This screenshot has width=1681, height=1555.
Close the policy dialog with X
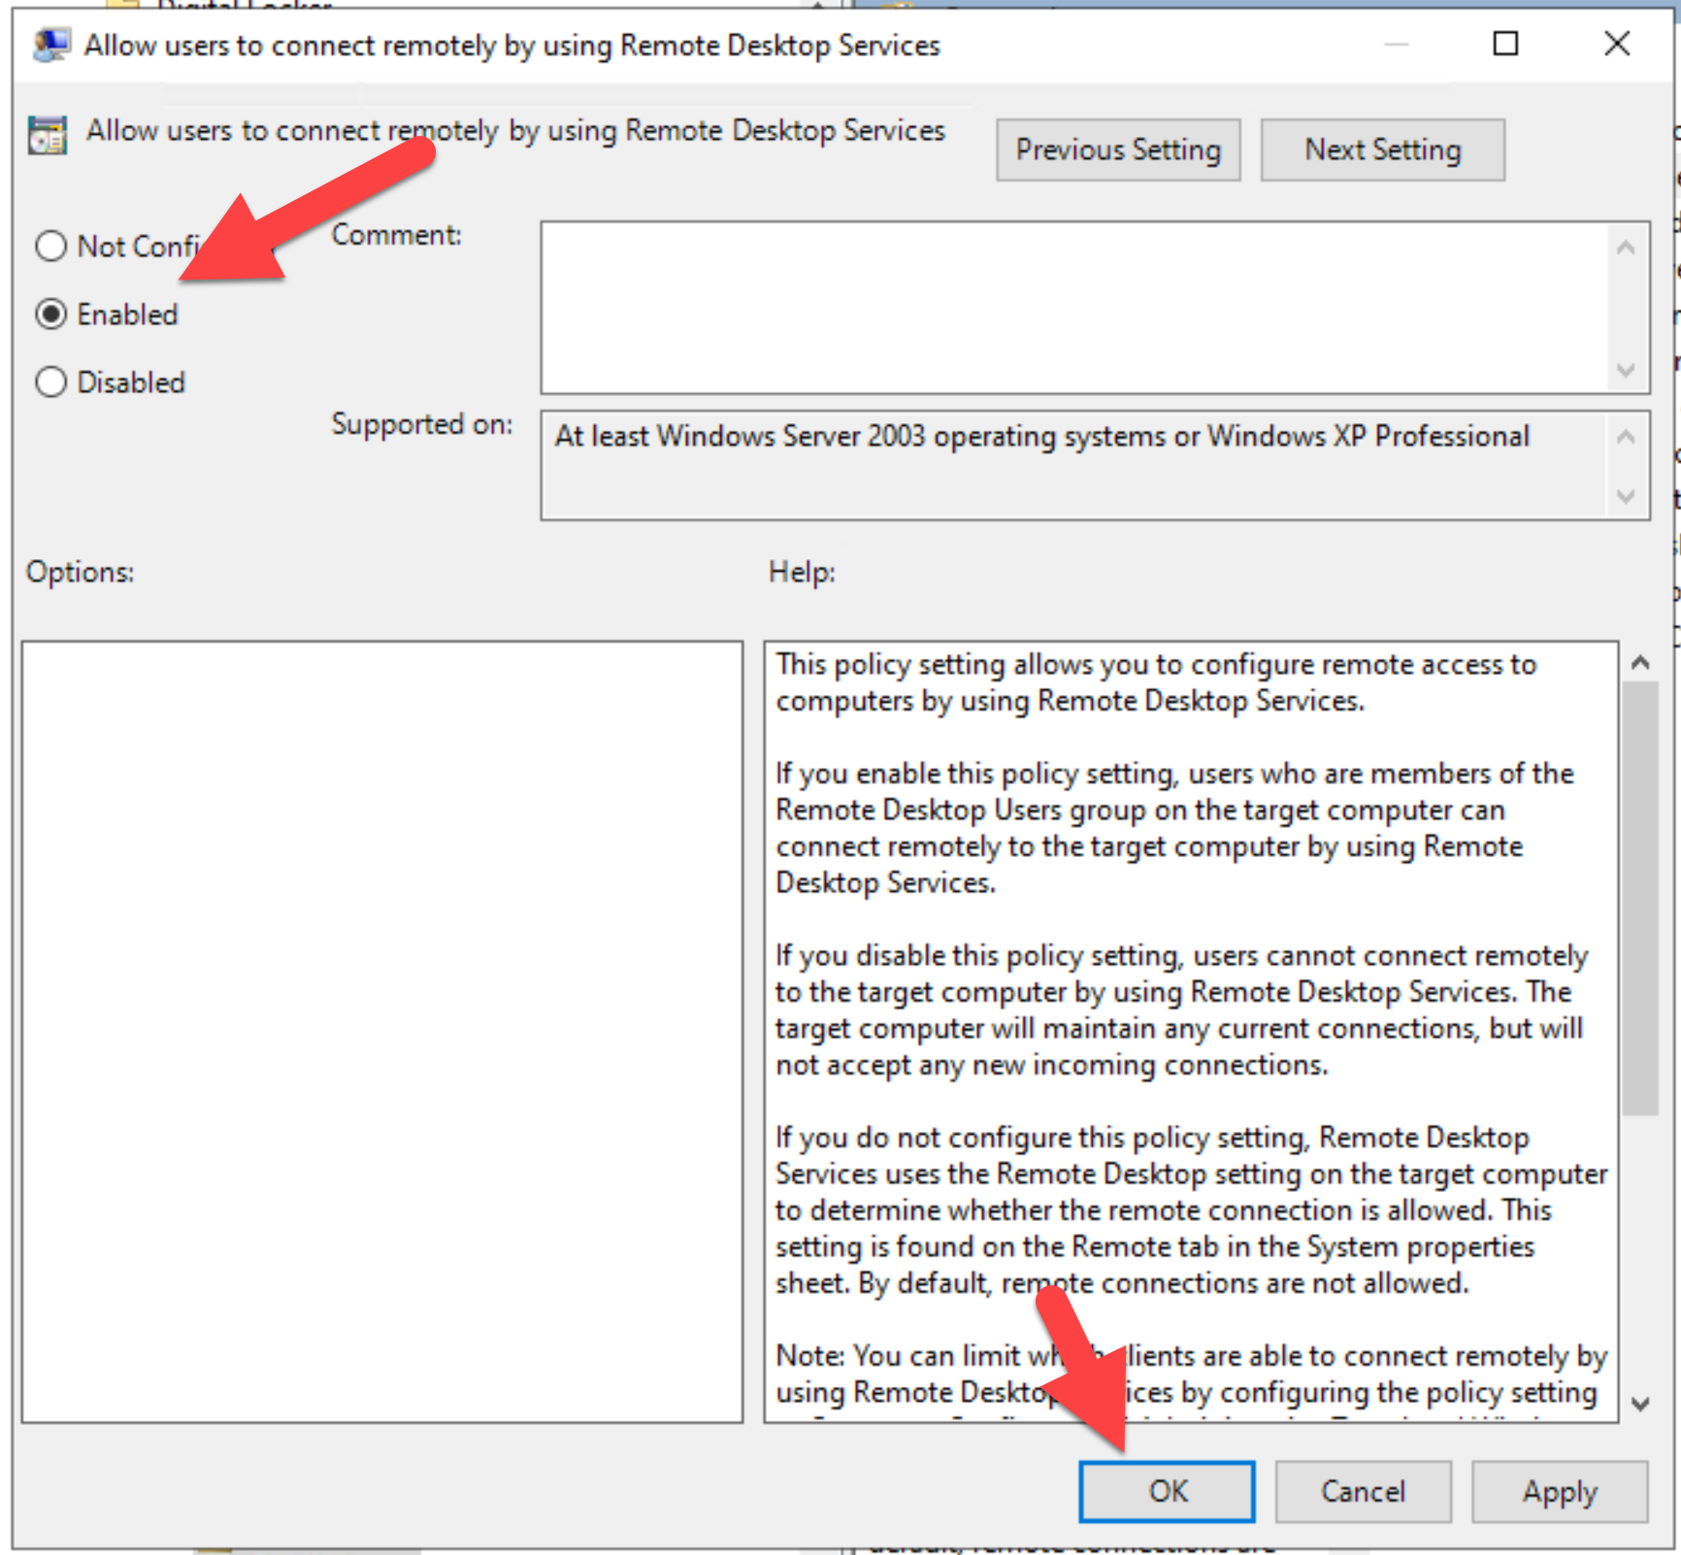click(x=1616, y=44)
